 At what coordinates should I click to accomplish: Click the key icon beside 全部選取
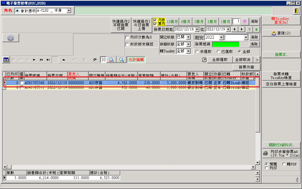(x=204, y=60)
